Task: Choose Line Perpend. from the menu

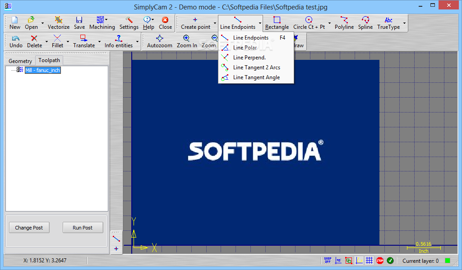Action: (256, 58)
